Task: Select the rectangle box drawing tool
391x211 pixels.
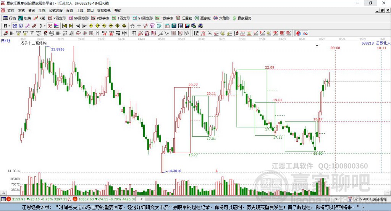Action: click(134, 34)
